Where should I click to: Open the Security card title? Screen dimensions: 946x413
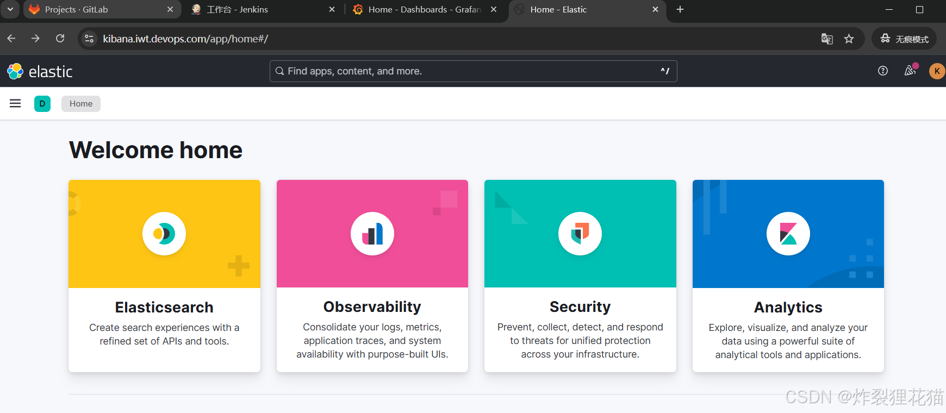580,307
